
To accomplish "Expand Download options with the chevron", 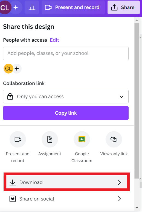I will click(x=119, y=182).
